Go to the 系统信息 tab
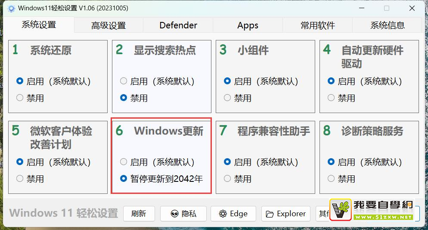Screen dimensions: 428x230 tap(387, 25)
